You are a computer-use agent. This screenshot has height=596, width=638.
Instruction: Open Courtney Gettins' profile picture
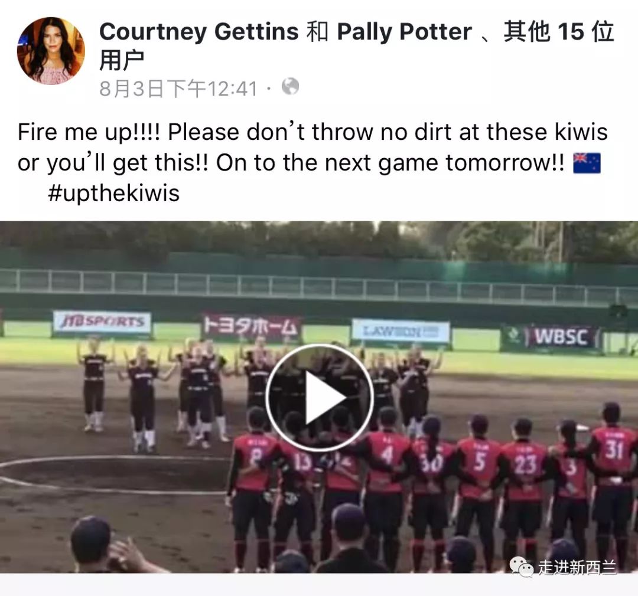[51, 51]
